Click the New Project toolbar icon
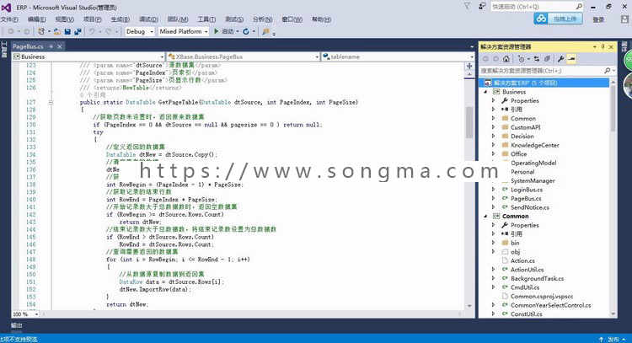This screenshot has height=343, width=632. pyautogui.click(x=41, y=31)
